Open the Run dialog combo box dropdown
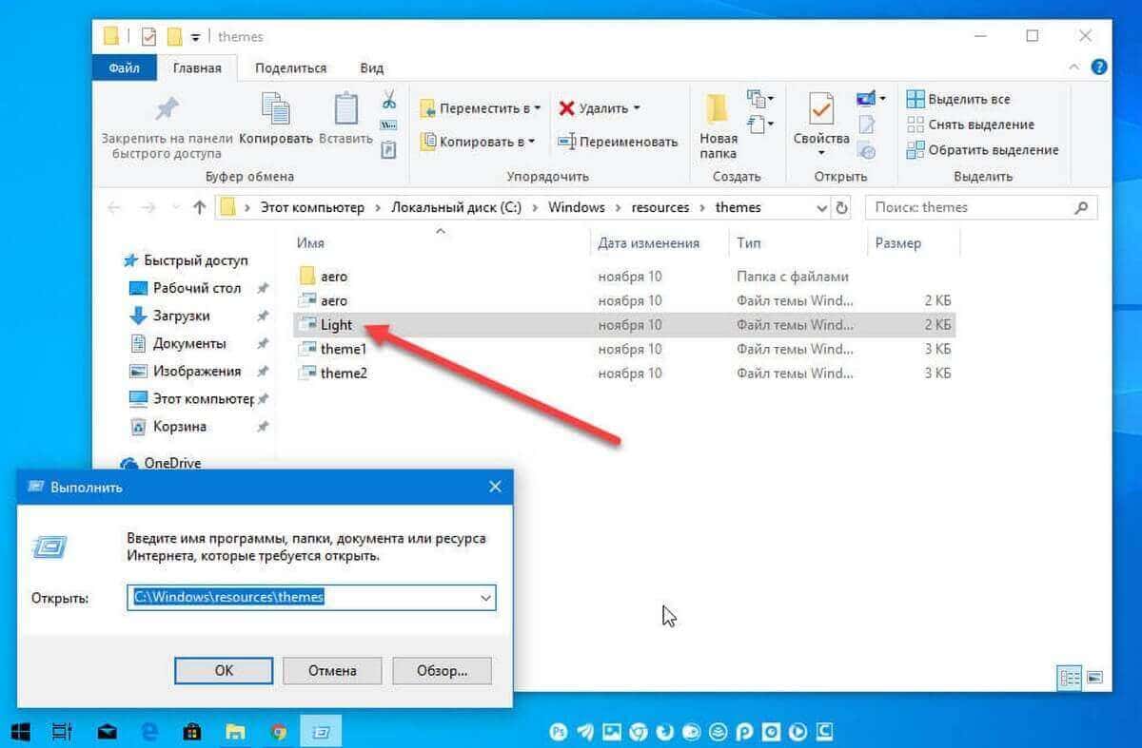Screen dimensions: 1142x748 pyautogui.click(x=486, y=598)
